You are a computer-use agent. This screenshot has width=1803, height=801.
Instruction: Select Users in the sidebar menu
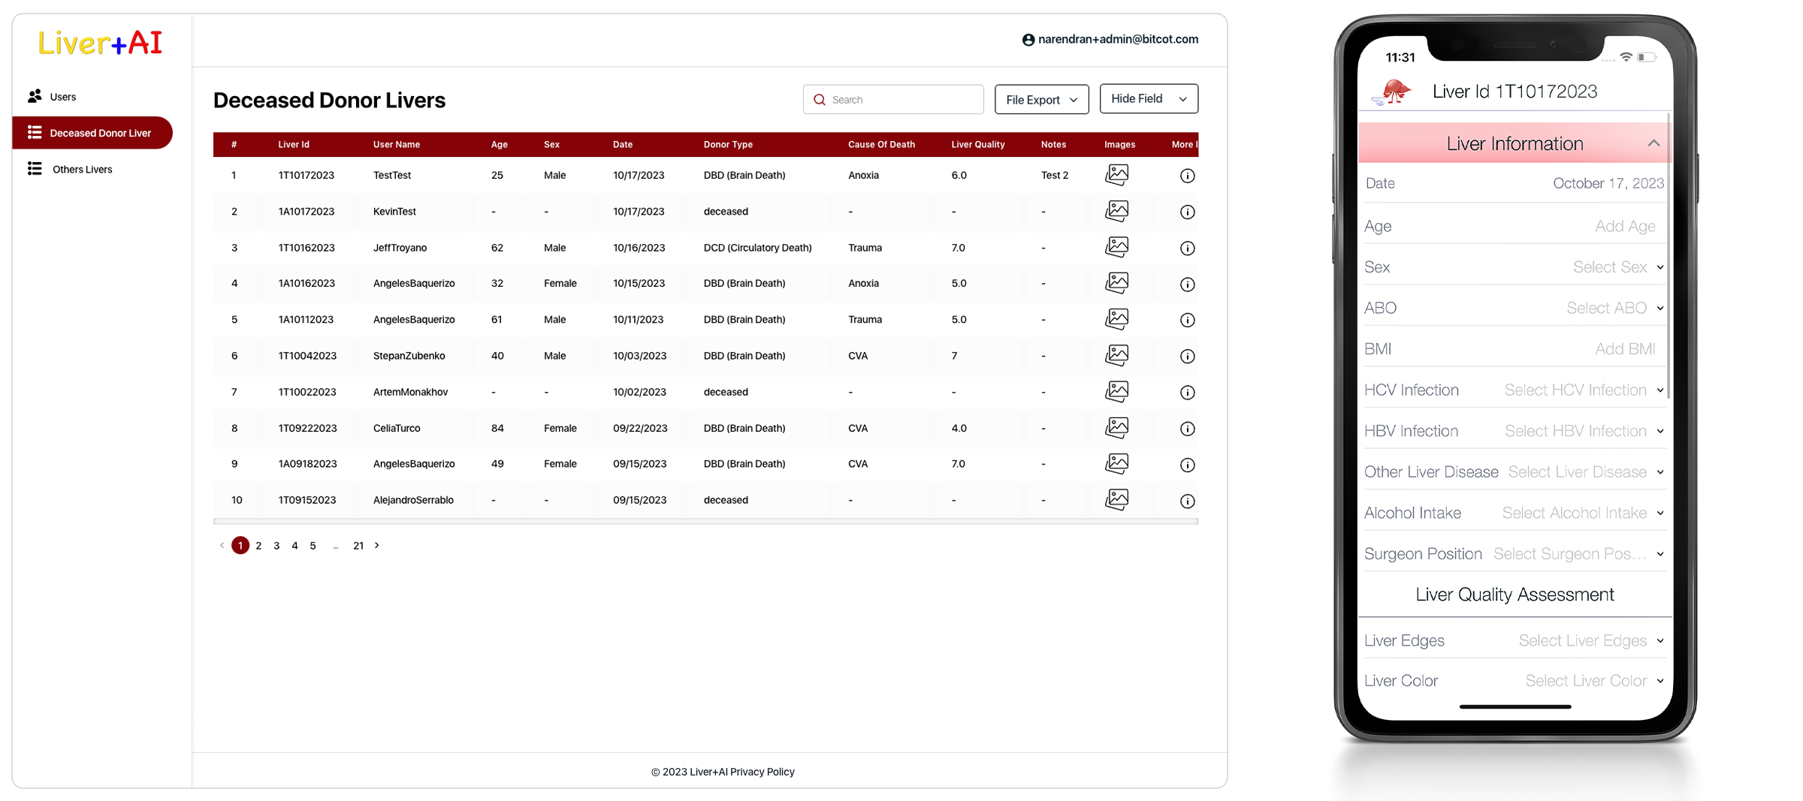coord(62,96)
